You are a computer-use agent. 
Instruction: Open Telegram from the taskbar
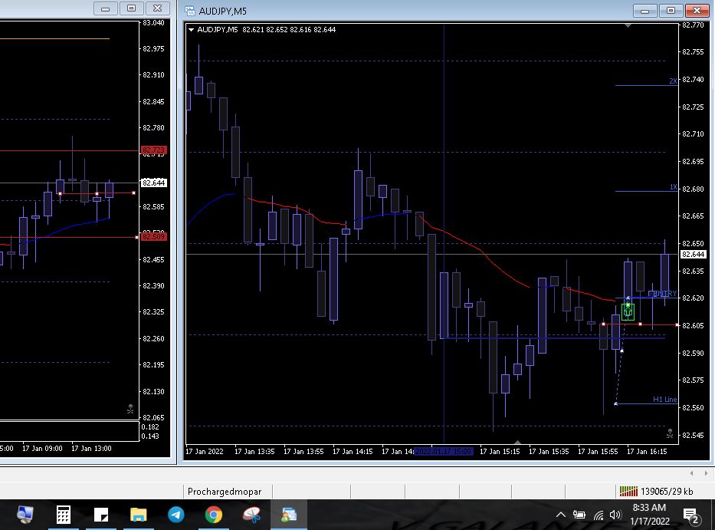(x=176, y=515)
